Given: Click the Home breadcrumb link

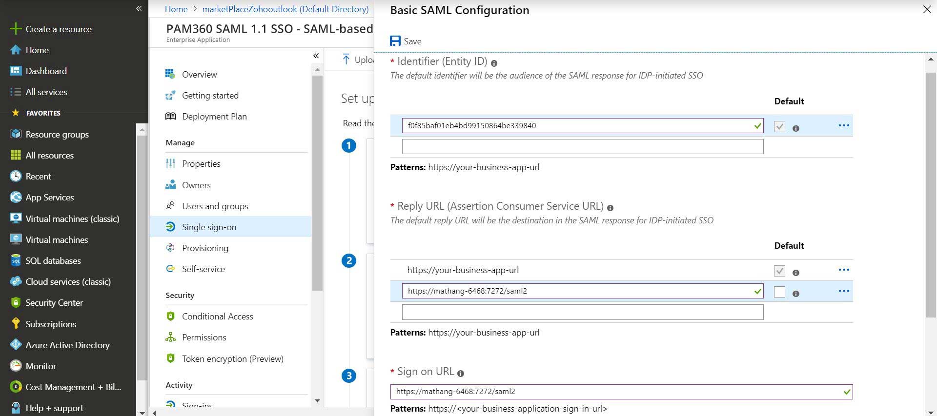Looking at the screenshot, I should pyautogui.click(x=176, y=9).
